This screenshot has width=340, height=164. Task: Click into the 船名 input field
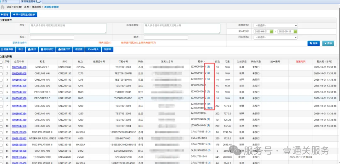52,37
